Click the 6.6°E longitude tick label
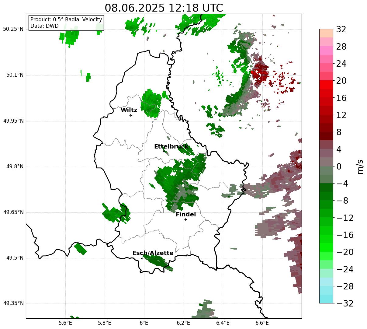Image resolution: width=367 pixels, height=329 pixels. click(262, 323)
